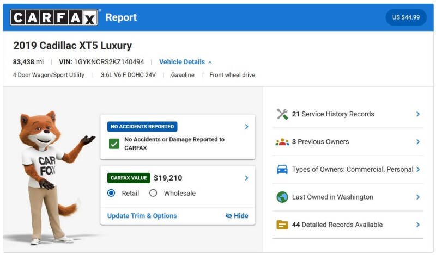Click the Front wheel drive text
Screen dimensions: 436x255
pos(232,75)
